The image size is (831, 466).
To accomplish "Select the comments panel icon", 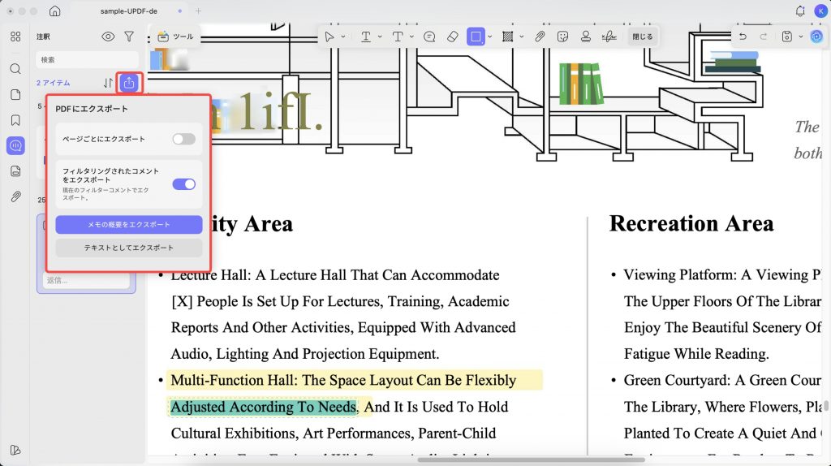I will [x=15, y=146].
